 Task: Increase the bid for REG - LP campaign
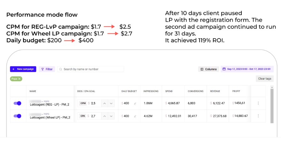coord(105,103)
